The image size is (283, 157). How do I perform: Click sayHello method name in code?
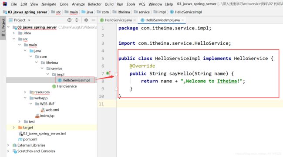tap(181, 73)
